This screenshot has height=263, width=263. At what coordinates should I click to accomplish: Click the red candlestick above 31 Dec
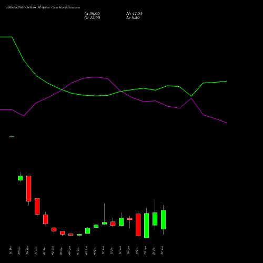pos(37,206)
